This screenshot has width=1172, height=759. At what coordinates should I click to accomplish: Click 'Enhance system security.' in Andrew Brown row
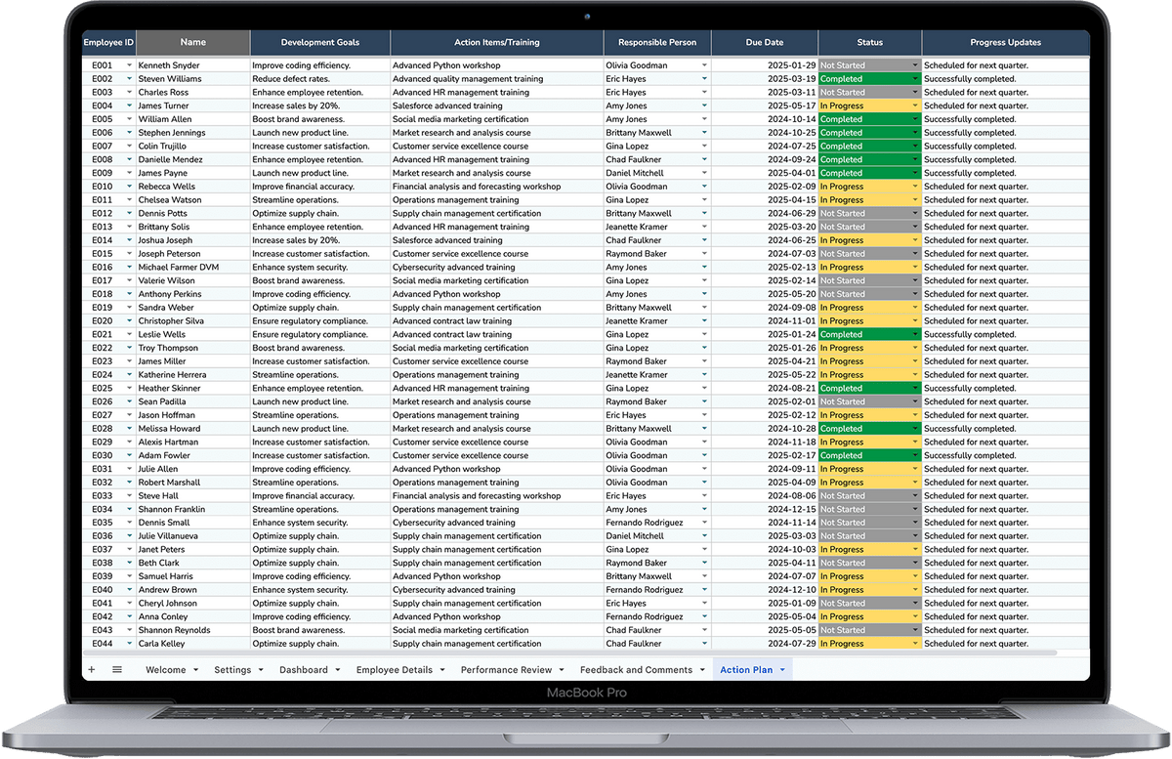tap(320, 590)
